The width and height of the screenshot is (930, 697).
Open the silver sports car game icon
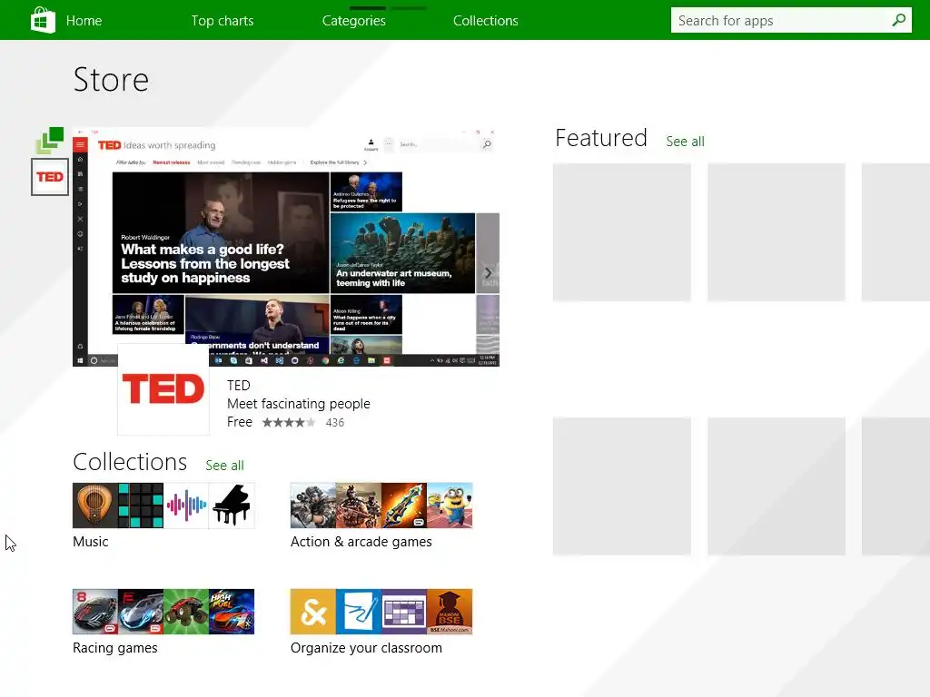click(141, 612)
